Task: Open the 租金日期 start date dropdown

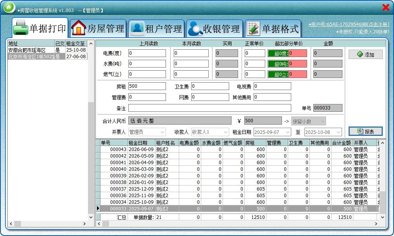Action: (288, 132)
